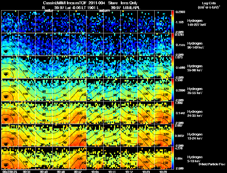Click the -0.2363 colorbar maximum value
This screenshot has width=227, height=173.
tap(180, 12)
